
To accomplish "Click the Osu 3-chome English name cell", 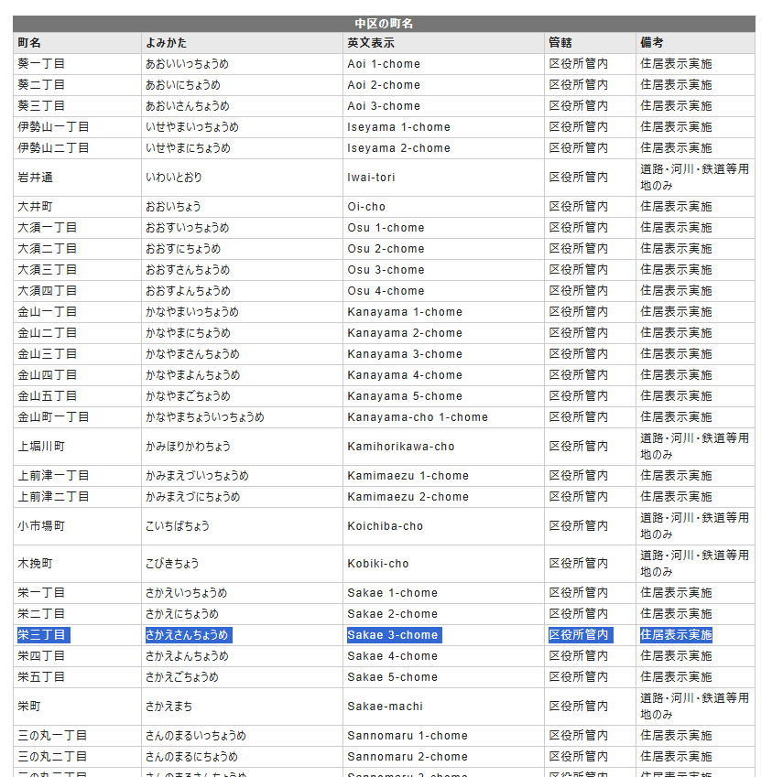I will (386, 270).
